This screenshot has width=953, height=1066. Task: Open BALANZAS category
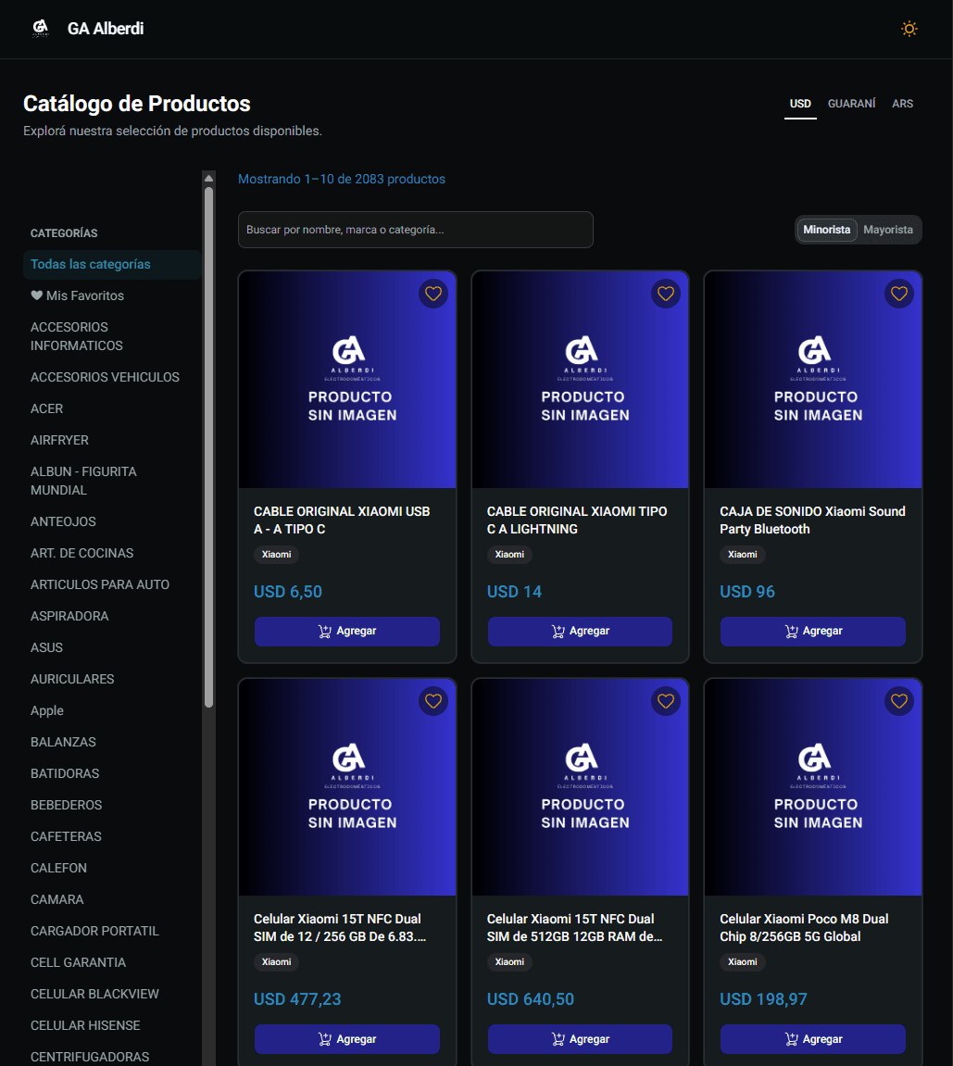pyautogui.click(x=112, y=742)
